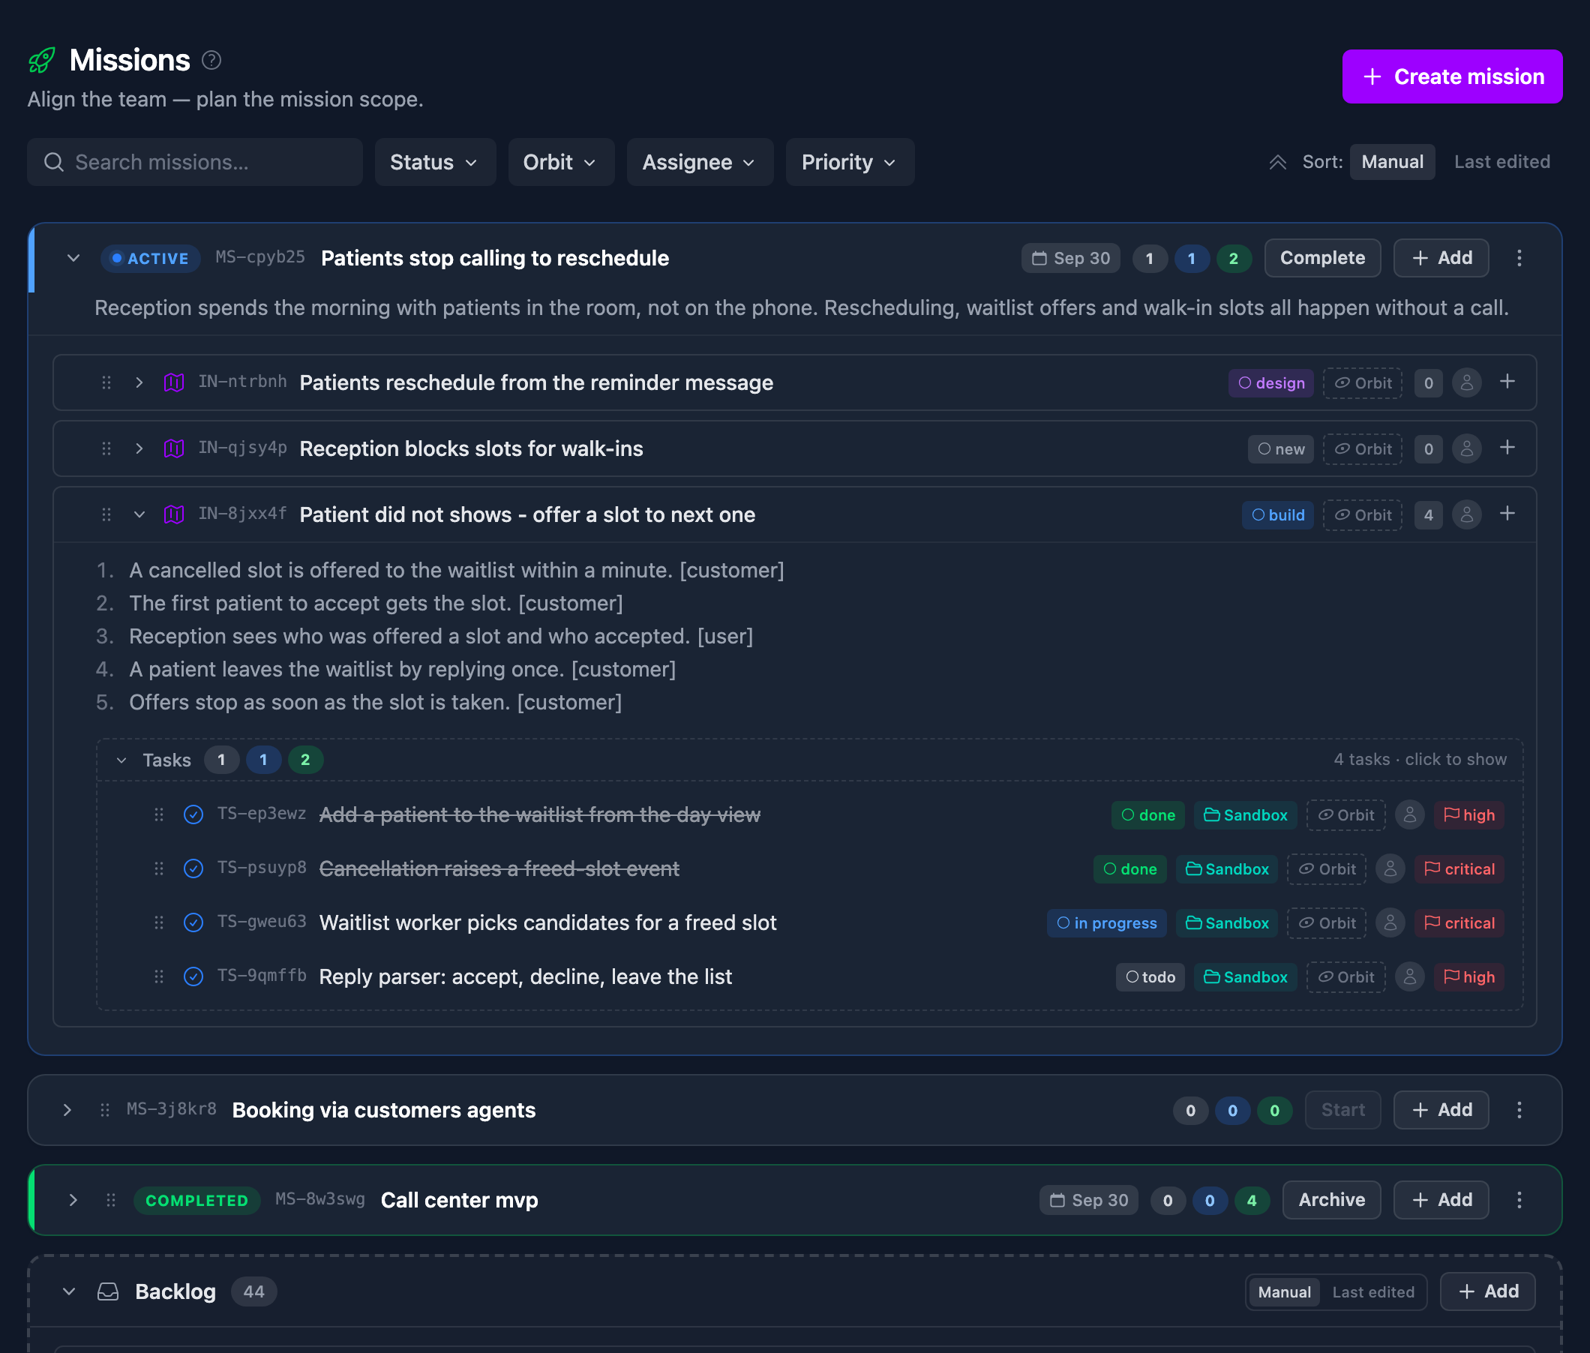Toggle completion check of Add a patient to waitlist task
This screenshot has height=1353, width=1590.
193,814
